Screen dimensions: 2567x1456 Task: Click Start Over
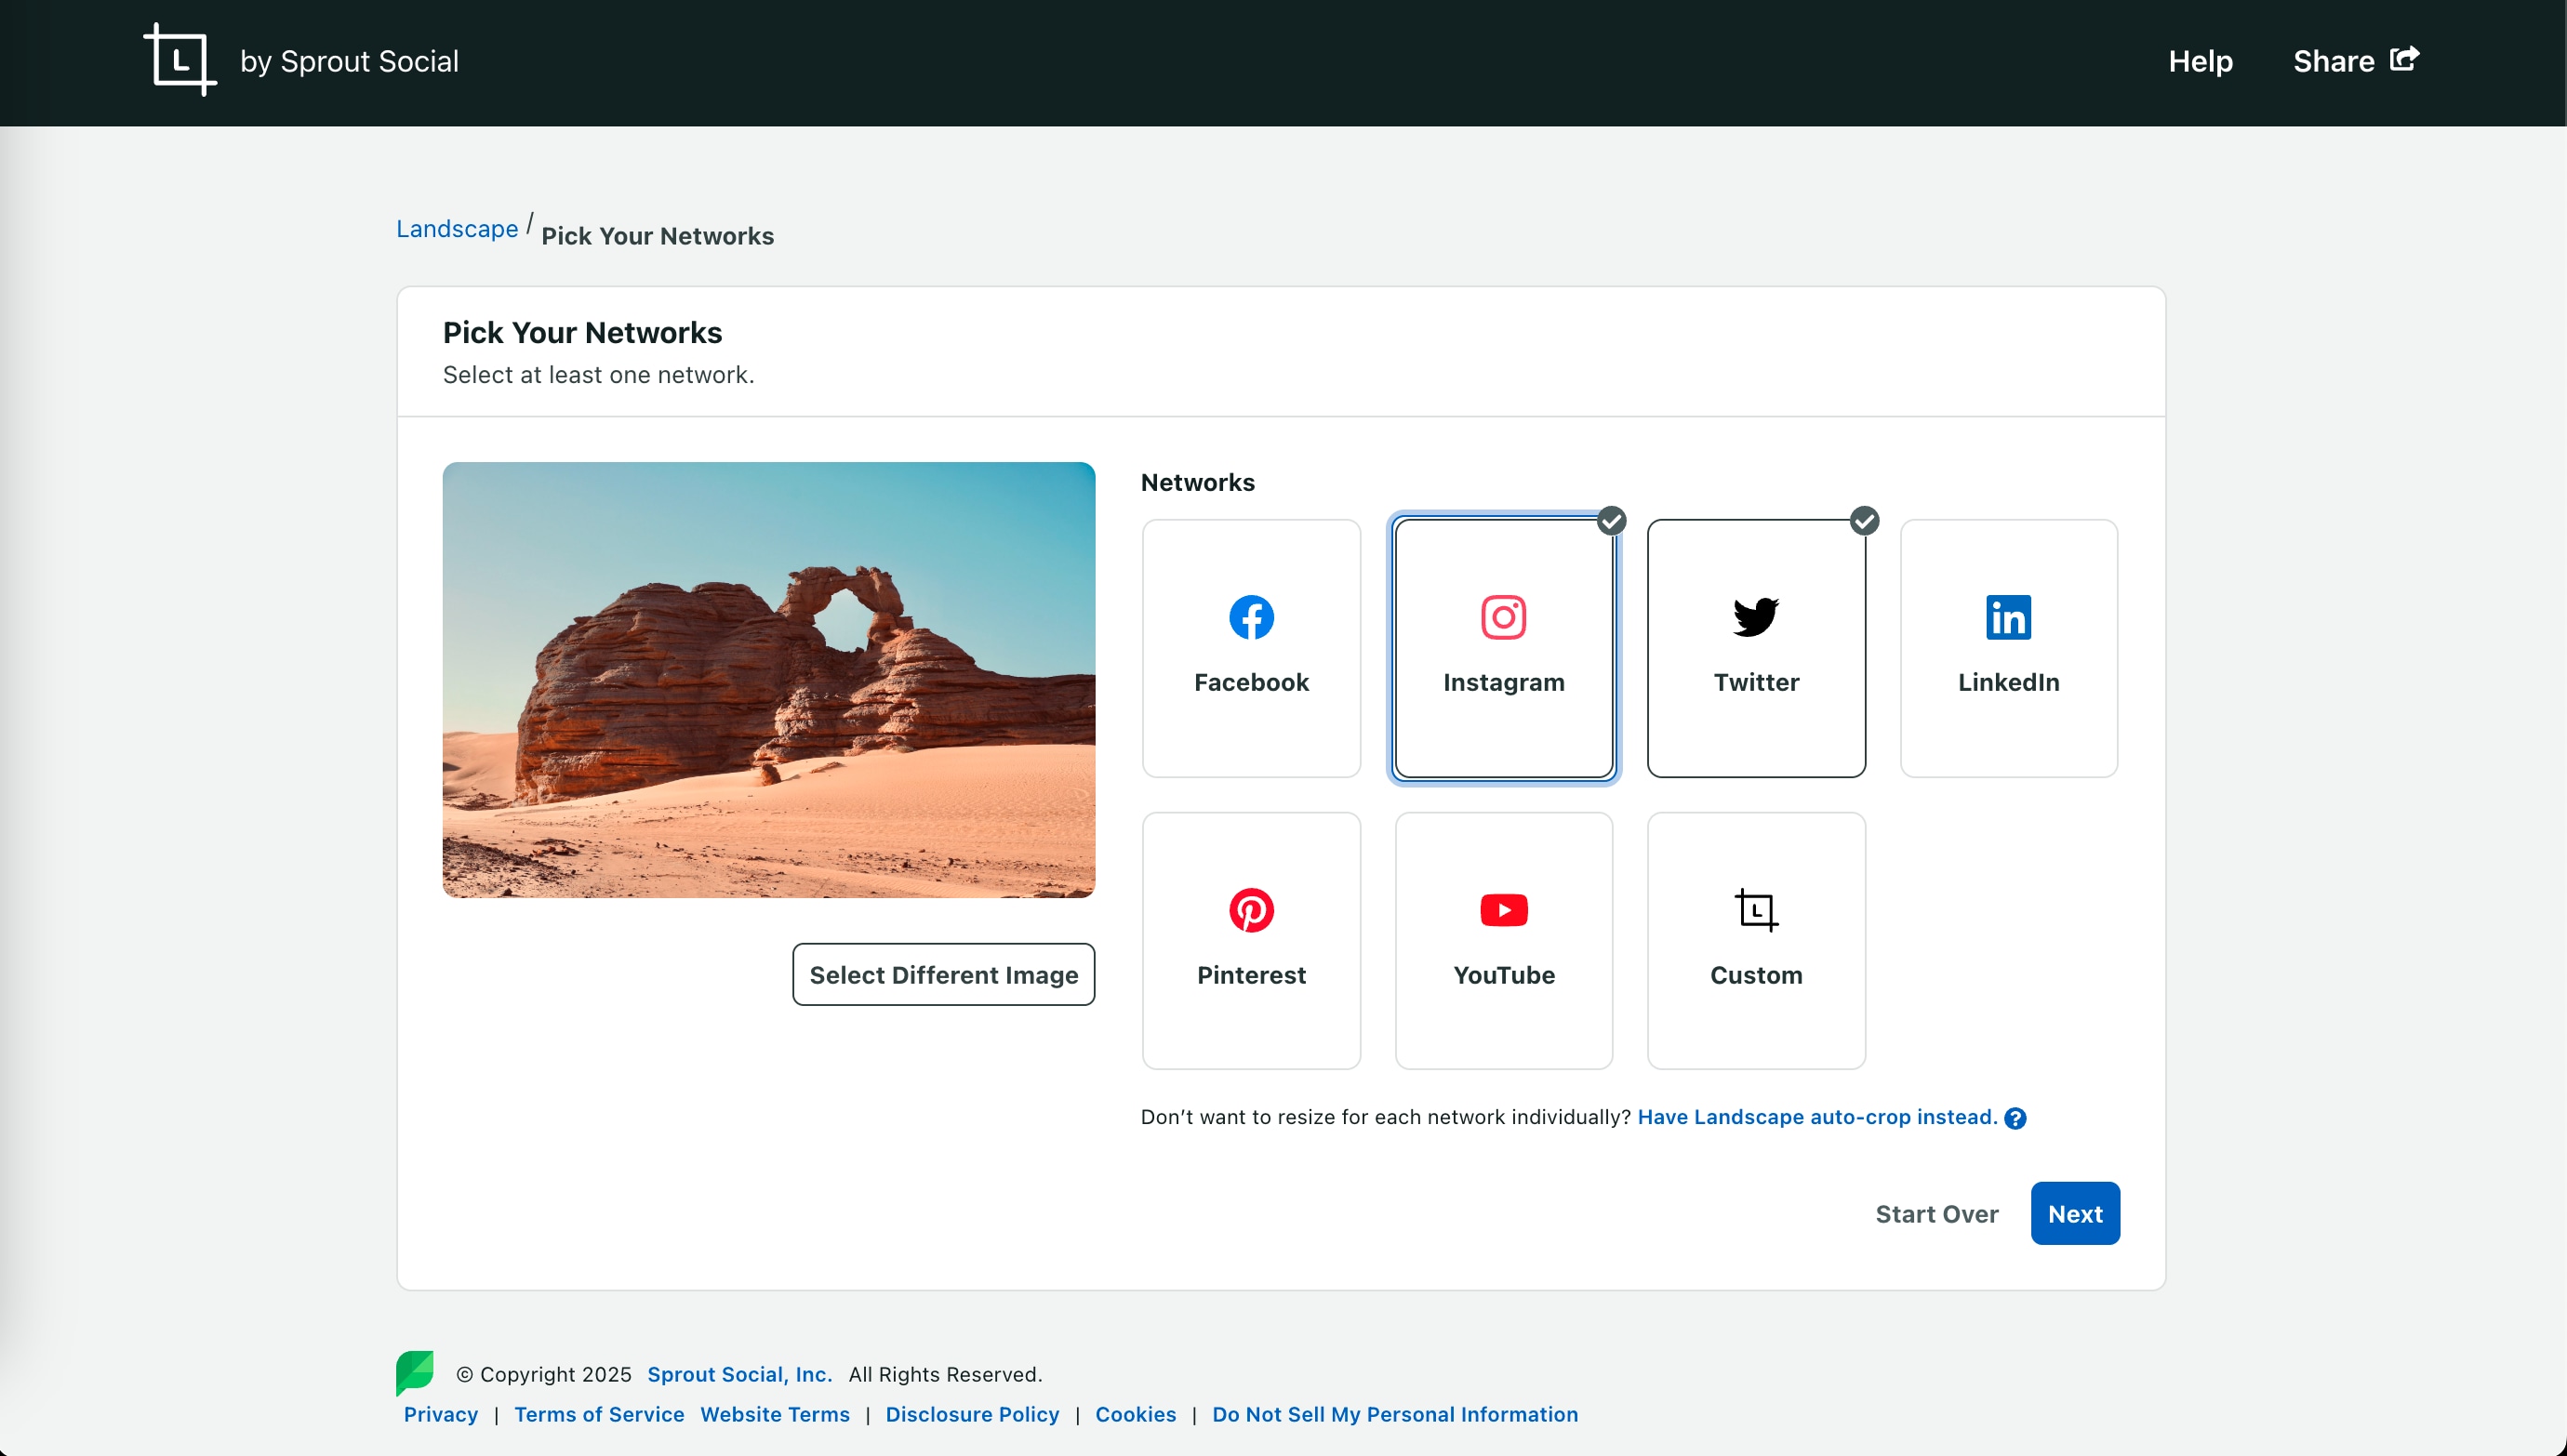coord(1936,1213)
